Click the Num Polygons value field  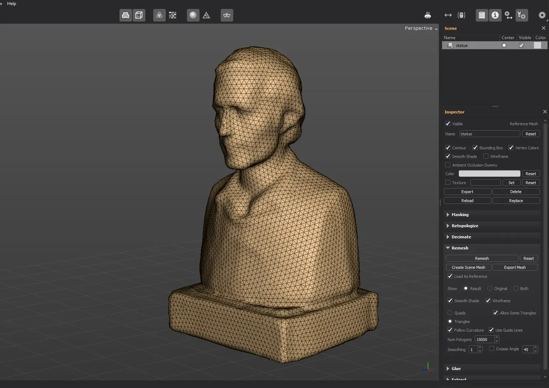[x=484, y=339]
